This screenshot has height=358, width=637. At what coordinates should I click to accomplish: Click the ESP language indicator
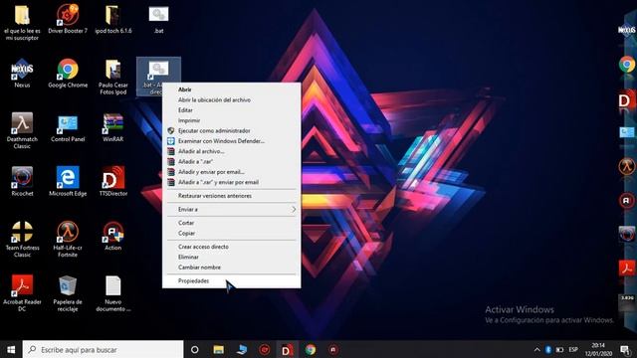[x=573, y=349]
